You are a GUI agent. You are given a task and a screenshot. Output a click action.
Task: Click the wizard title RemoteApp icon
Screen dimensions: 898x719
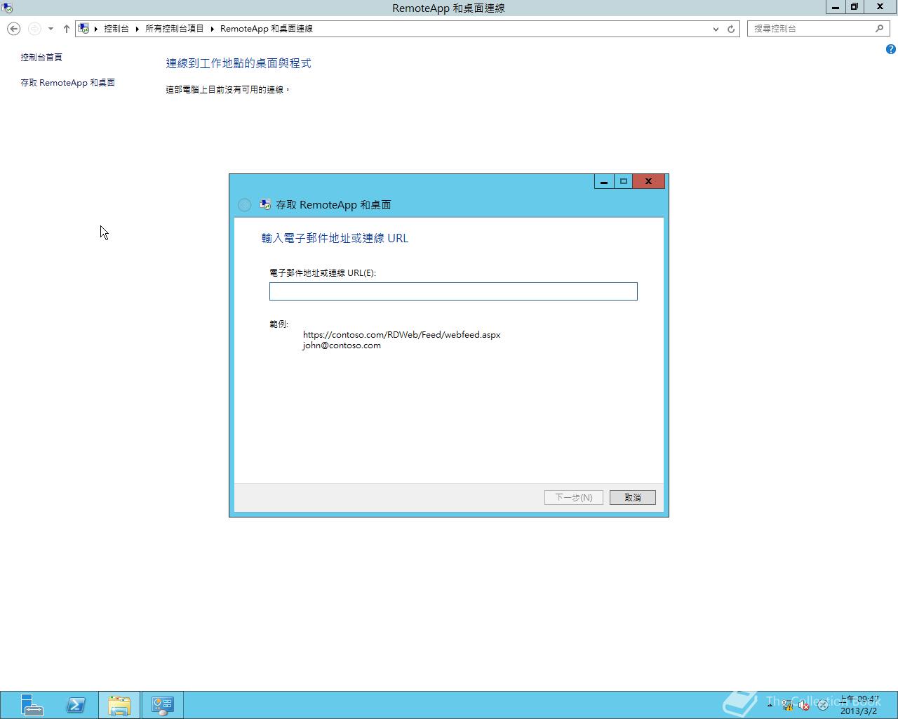coord(265,204)
